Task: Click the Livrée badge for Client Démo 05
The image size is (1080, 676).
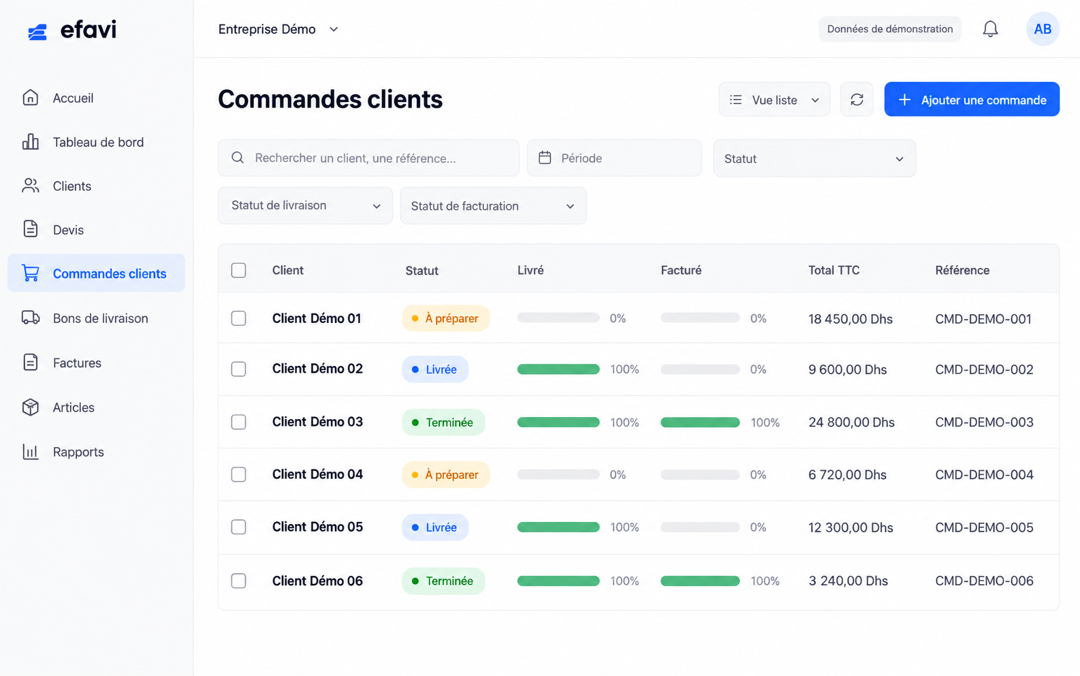Action: click(x=435, y=527)
